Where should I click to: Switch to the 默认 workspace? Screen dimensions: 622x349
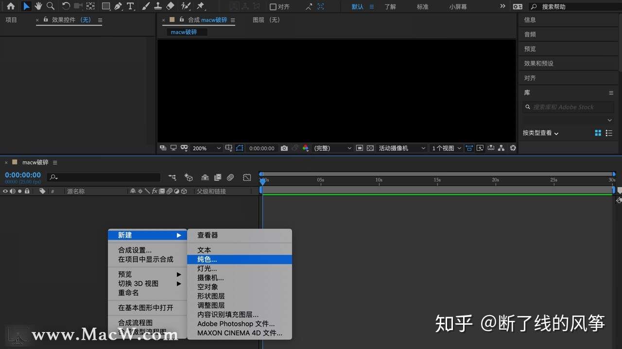pyautogui.click(x=357, y=7)
